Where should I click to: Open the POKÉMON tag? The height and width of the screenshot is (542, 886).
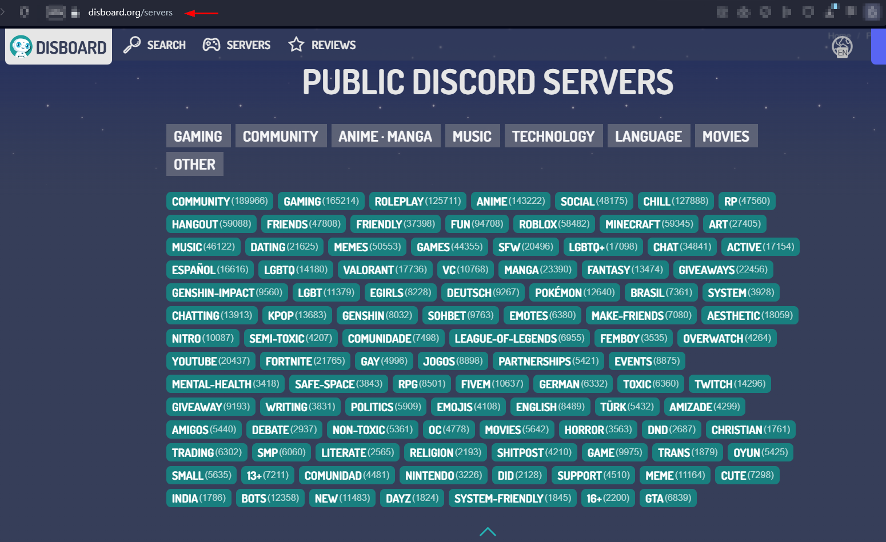pos(575,292)
